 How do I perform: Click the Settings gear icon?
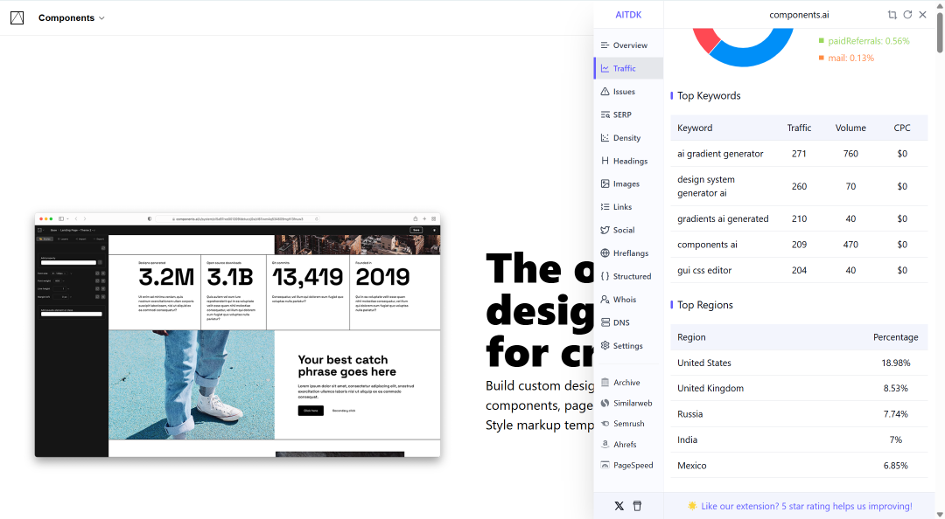click(605, 346)
